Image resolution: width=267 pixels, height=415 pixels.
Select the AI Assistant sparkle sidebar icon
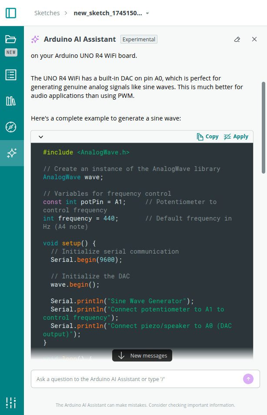tap(12, 153)
